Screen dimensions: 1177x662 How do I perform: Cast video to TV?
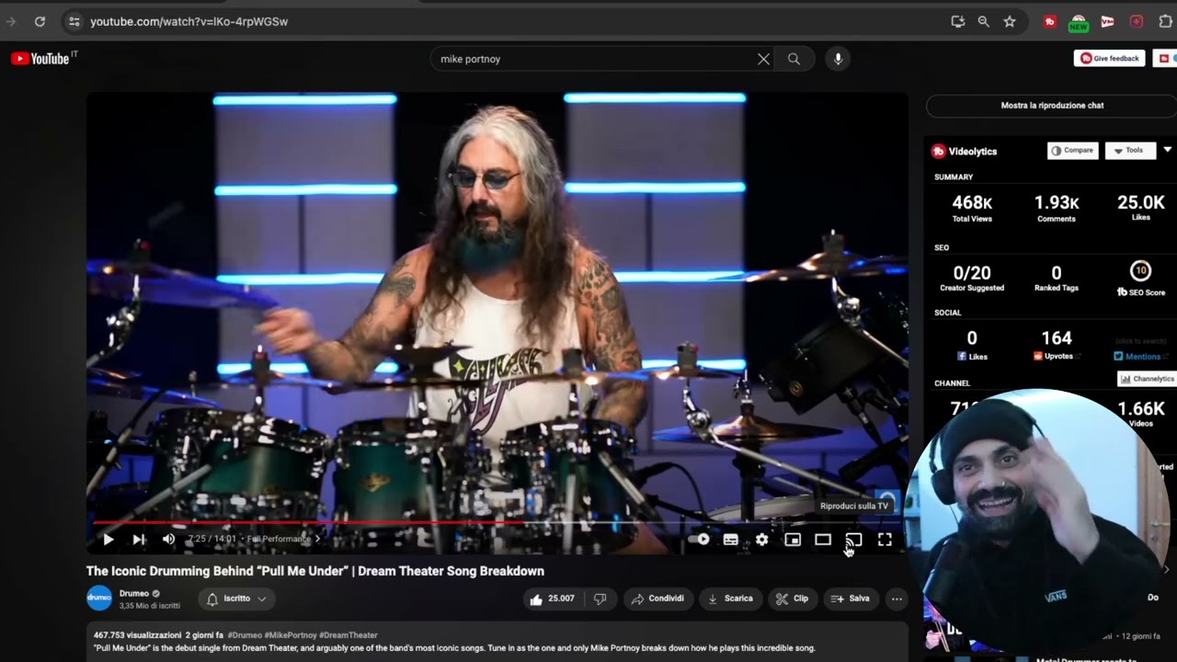tap(853, 540)
